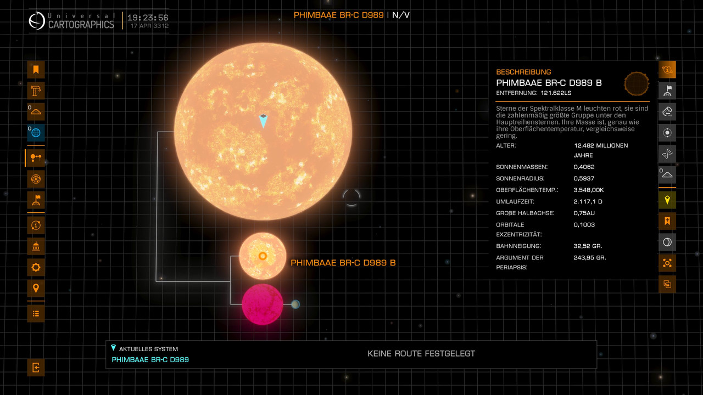Open the DNA helix biology icon
The height and width of the screenshot is (395, 703).
click(667, 154)
